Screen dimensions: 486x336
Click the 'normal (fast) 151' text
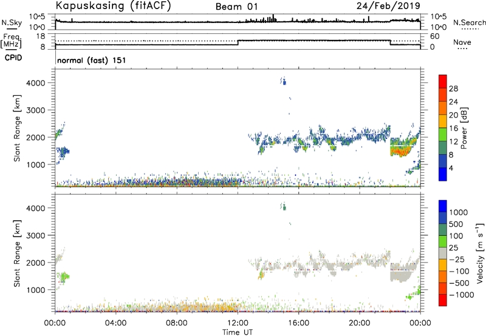(x=92, y=60)
